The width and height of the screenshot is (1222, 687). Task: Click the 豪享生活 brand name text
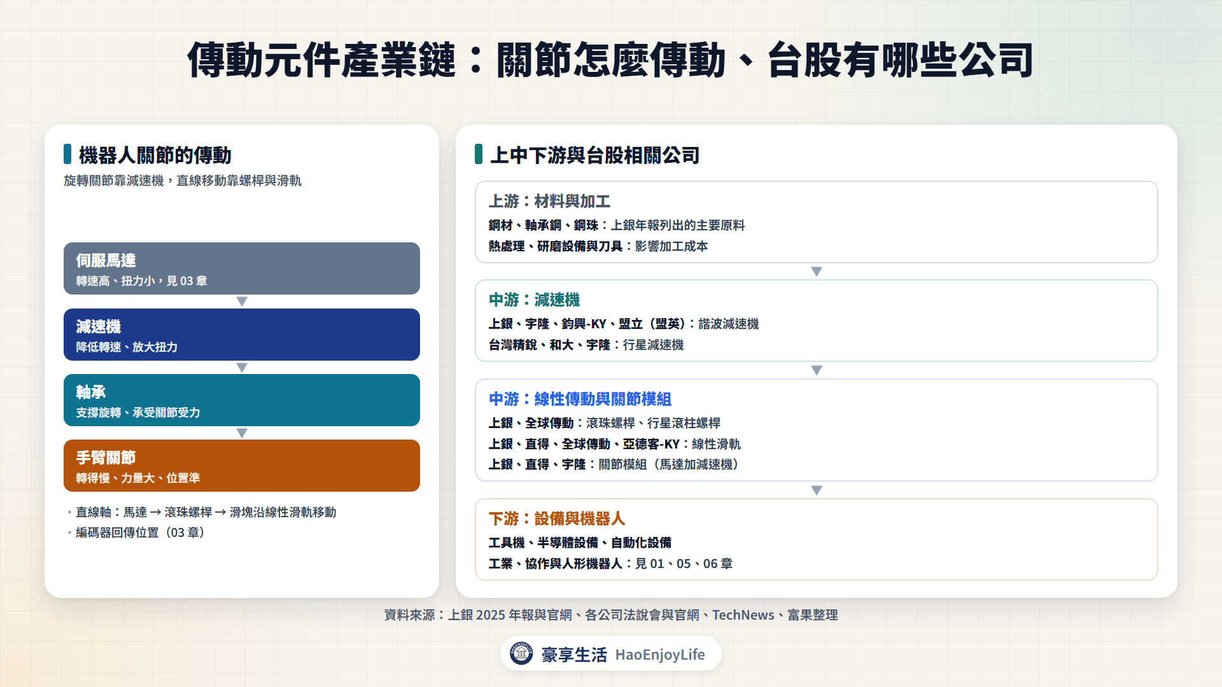pos(574,655)
